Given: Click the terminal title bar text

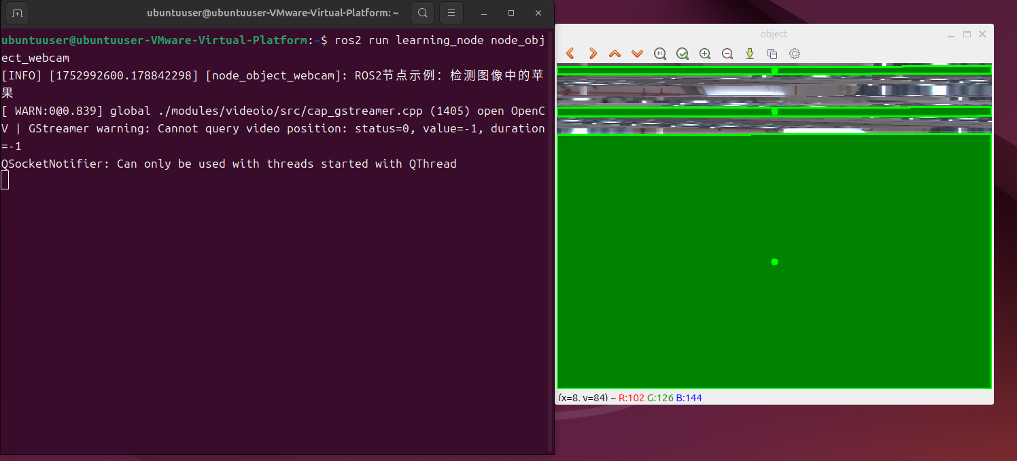Looking at the screenshot, I should [x=273, y=13].
